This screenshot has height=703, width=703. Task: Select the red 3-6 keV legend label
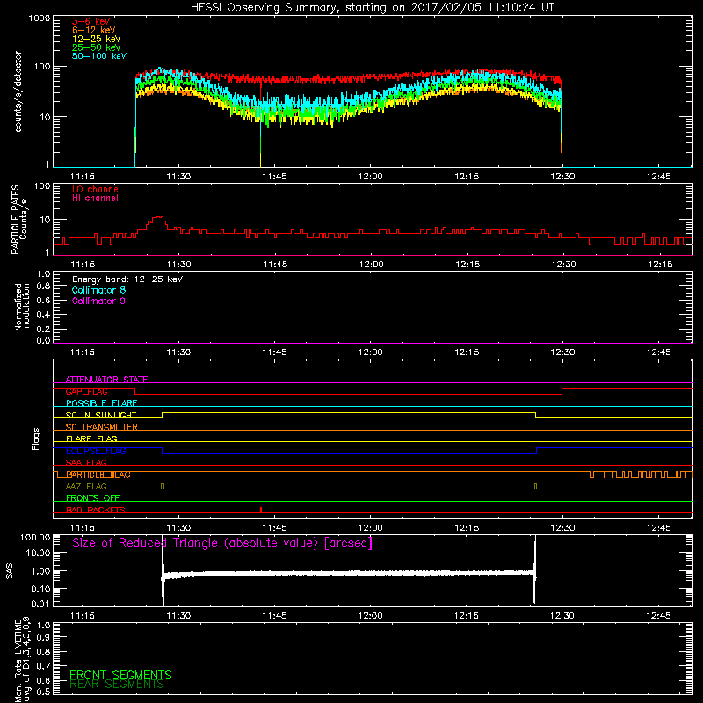tap(91, 21)
